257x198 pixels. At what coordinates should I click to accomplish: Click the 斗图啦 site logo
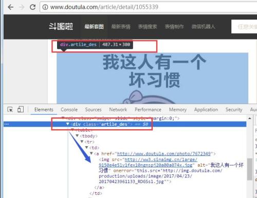click(61, 27)
